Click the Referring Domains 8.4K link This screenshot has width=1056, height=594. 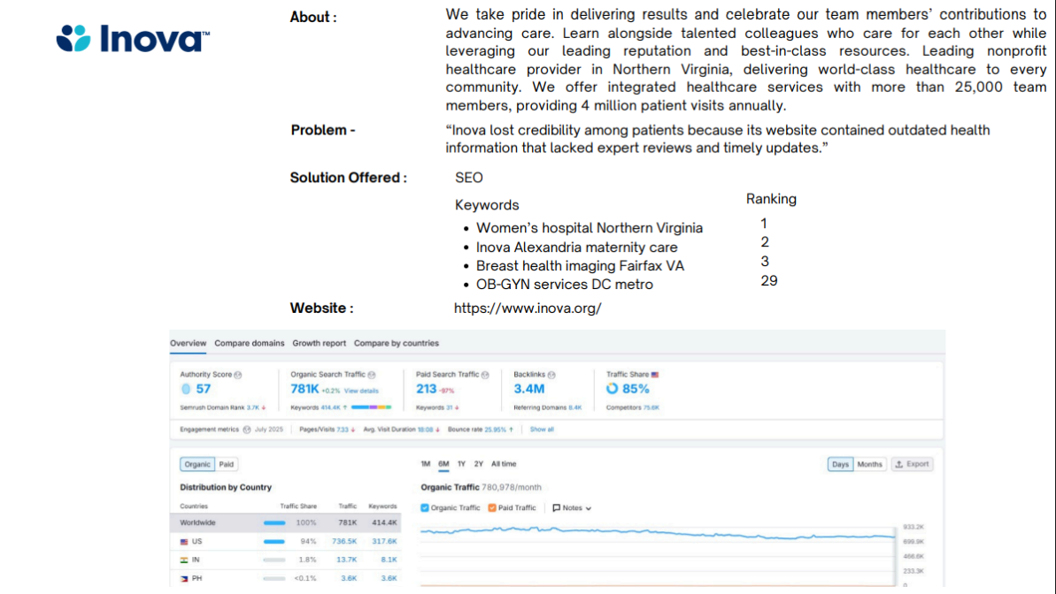coord(575,407)
